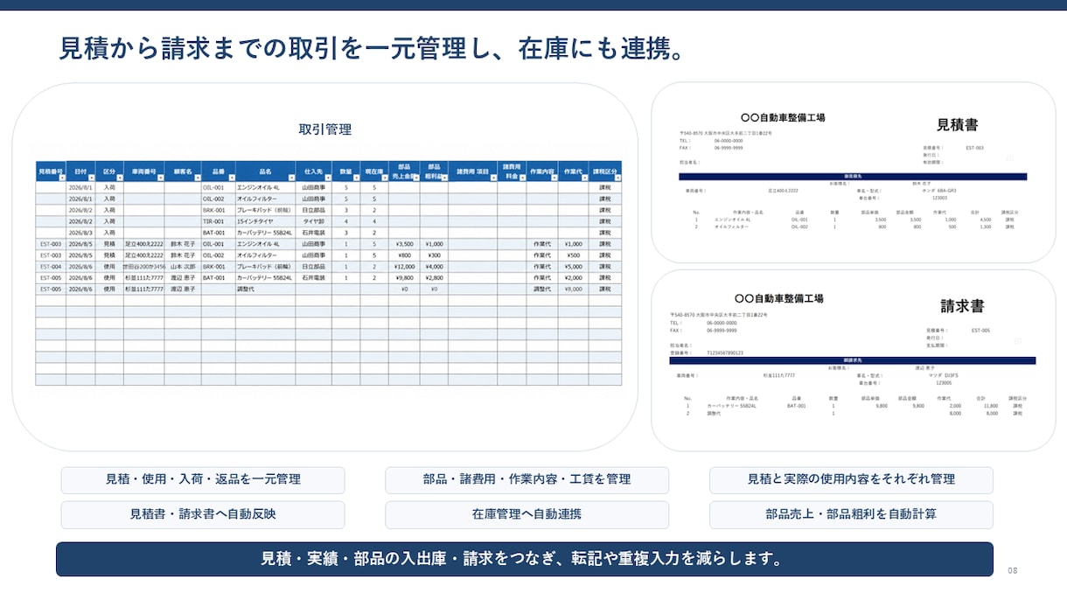1067x600 pixels.
Task: Click the 部品売上・部品粗利を自動計算 box
Action: pos(851,514)
